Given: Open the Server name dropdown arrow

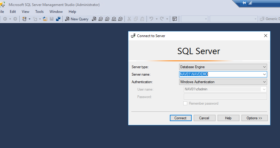Looking at the screenshot, I should [x=264, y=74].
